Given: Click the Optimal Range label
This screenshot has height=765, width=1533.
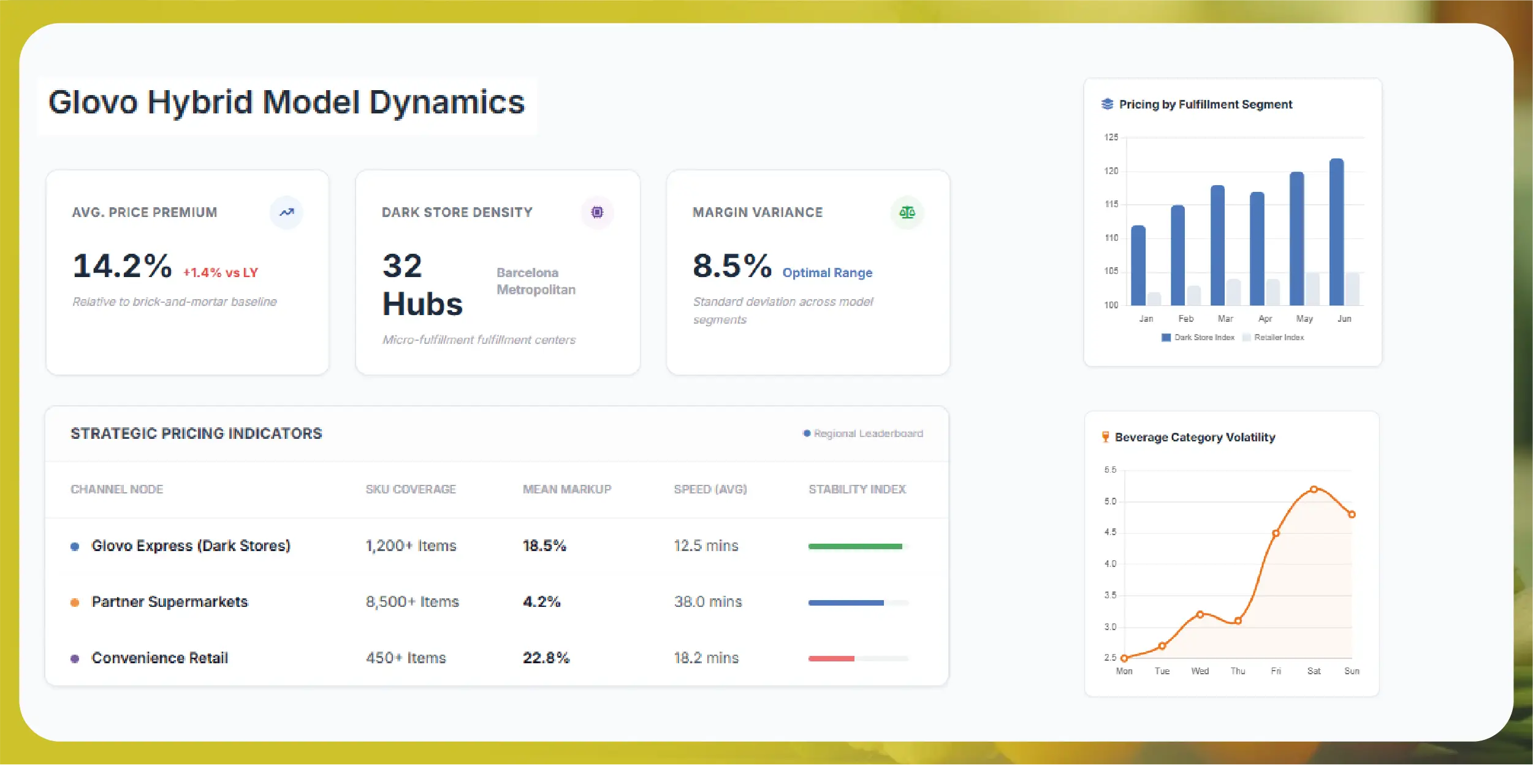Looking at the screenshot, I should (x=827, y=273).
